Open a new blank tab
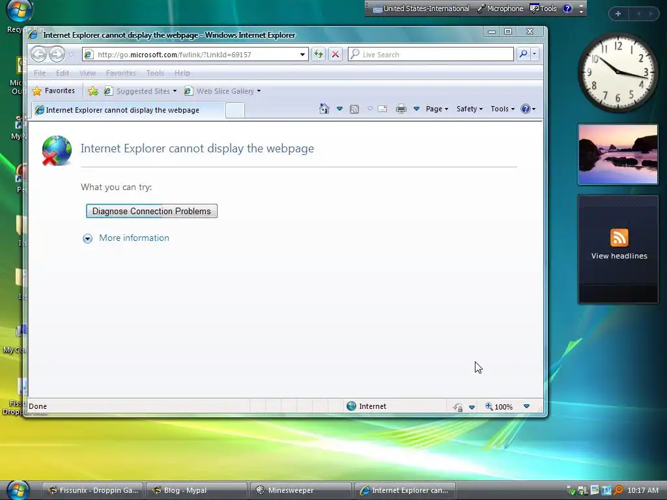Image resolution: width=667 pixels, height=500 pixels. pos(234,110)
